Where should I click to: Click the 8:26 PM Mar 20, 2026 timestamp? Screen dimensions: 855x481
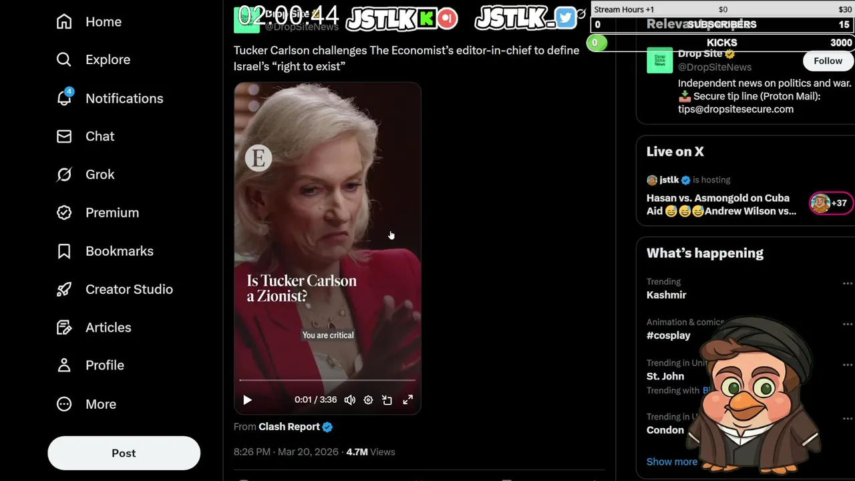(286, 452)
